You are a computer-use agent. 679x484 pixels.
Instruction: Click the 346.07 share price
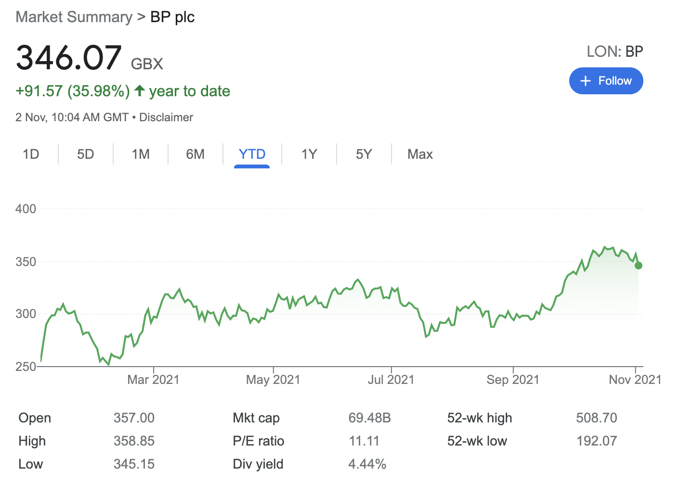(69, 58)
